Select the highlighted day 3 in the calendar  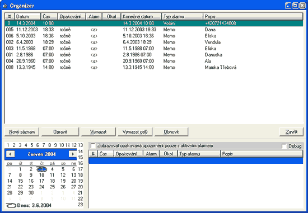[x=41, y=169]
